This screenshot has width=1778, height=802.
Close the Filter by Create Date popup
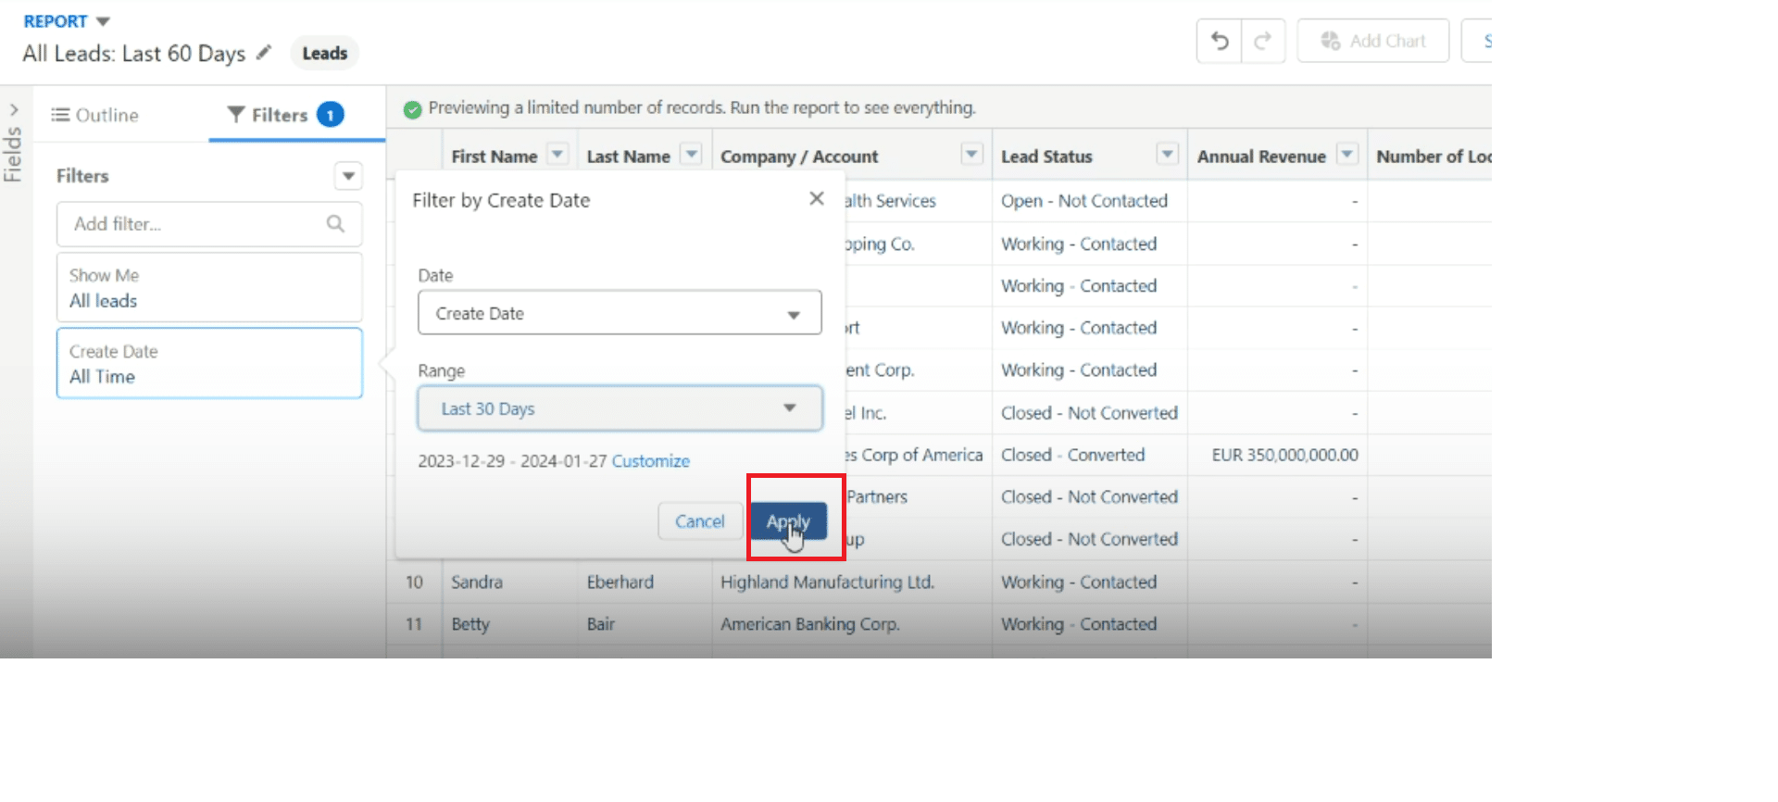pos(816,199)
